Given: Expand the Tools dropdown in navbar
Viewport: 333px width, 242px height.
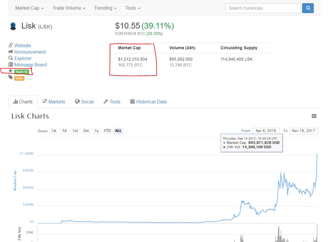Looking at the screenshot, I should [133, 8].
